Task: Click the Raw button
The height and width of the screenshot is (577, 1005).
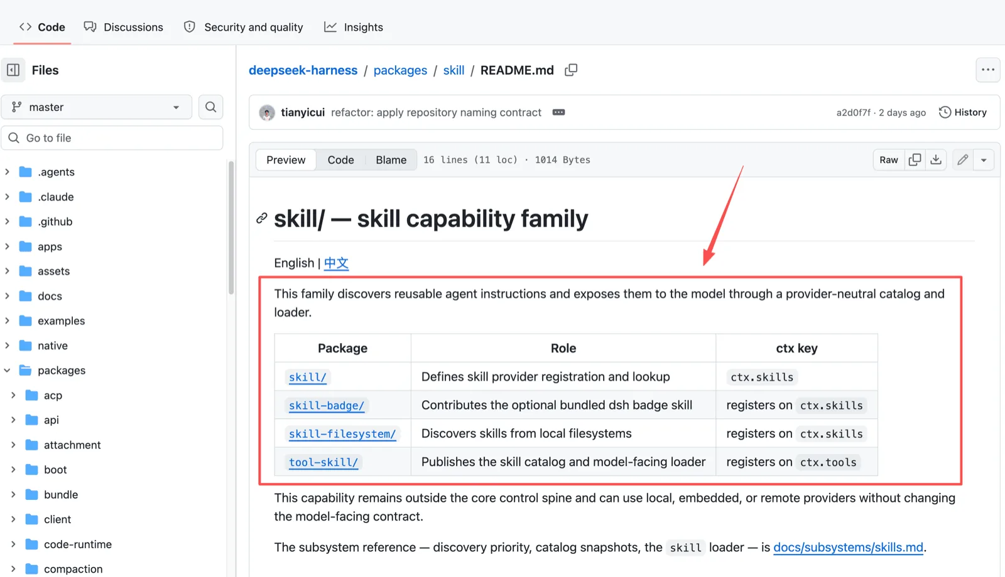Action: [889, 160]
